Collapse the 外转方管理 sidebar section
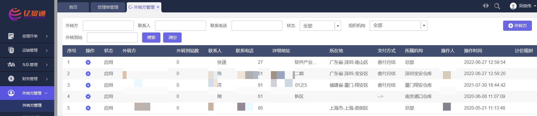The height and width of the screenshot is (116, 537). pyautogui.click(x=27, y=93)
